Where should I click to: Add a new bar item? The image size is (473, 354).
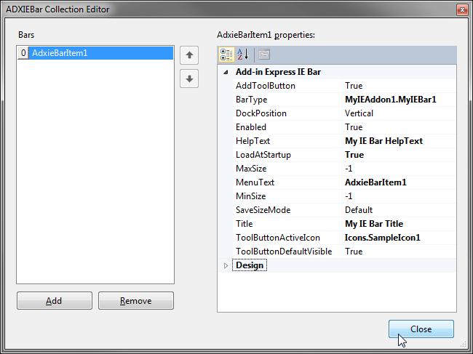tap(55, 300)
